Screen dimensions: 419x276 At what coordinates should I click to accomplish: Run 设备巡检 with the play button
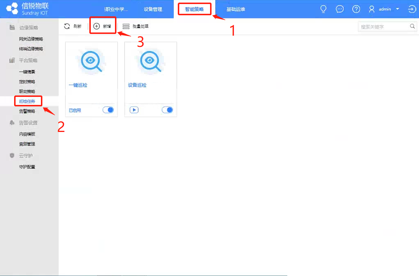point(134,110)
